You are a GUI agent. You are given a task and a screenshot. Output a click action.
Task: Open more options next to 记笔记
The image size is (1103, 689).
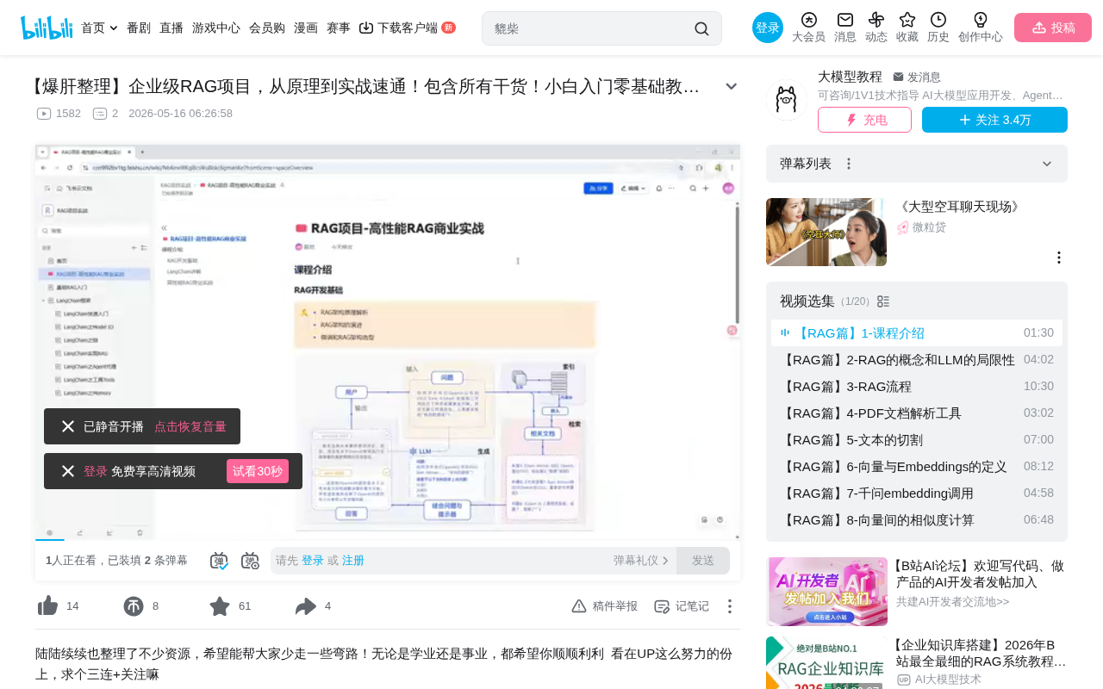729,606
